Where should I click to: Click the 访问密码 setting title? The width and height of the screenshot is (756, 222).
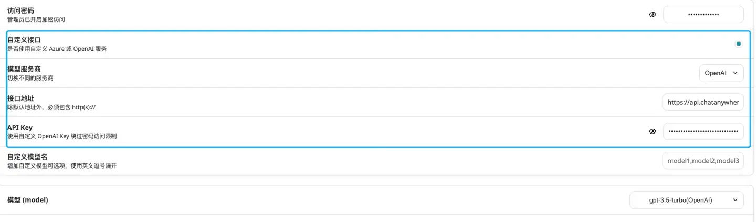point(21,10)
